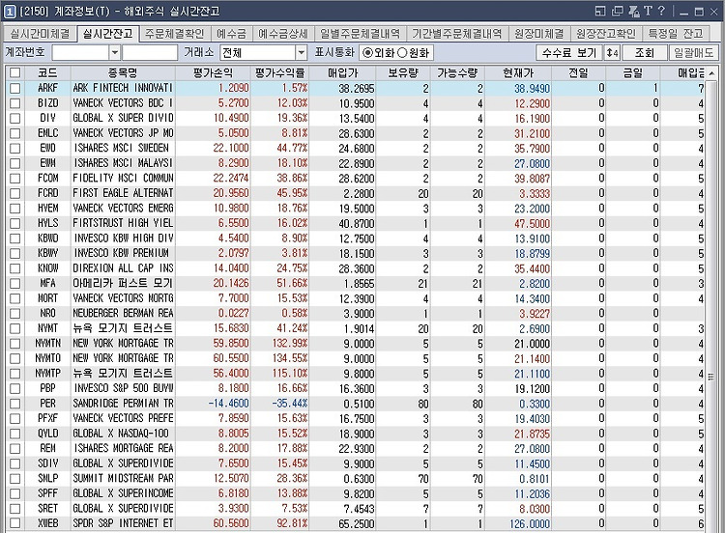725x533 pixels.
Task: Select the KNOW code cell
Action: pos(47,268)
